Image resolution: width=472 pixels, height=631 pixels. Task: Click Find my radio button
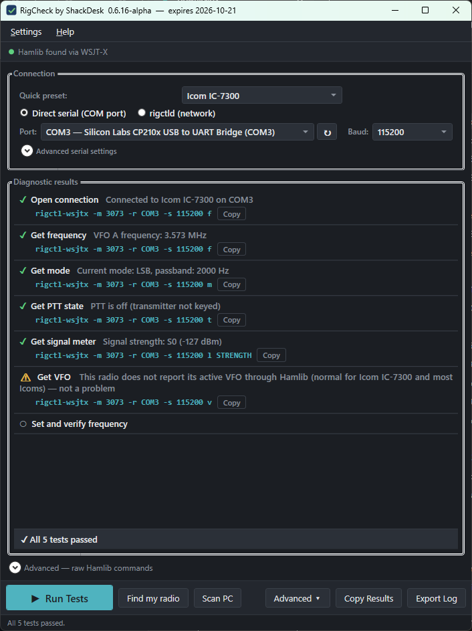[153, 598]
